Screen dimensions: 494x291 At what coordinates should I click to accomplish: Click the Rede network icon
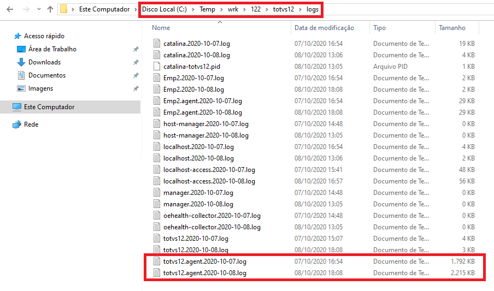[x=17, y=124]
